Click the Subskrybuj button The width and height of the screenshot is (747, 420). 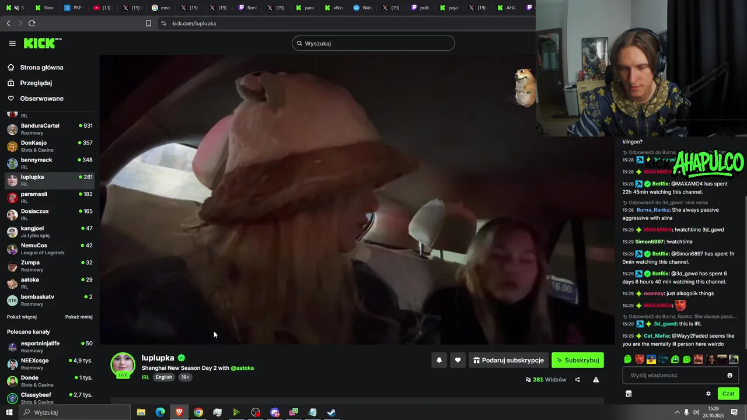tap(578, 360)
